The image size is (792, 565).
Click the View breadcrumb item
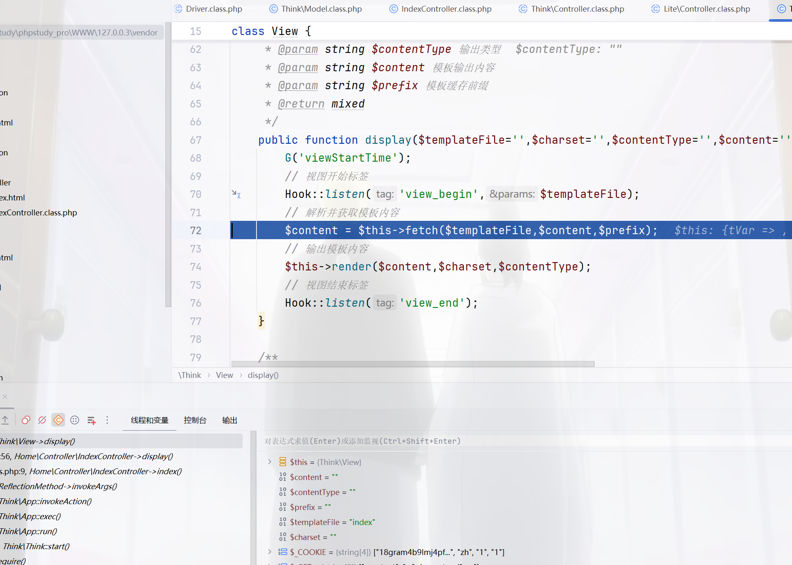click(x=224, y=375)
